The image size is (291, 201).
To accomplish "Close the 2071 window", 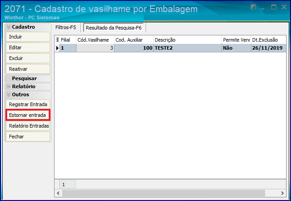I will point(284,7).
